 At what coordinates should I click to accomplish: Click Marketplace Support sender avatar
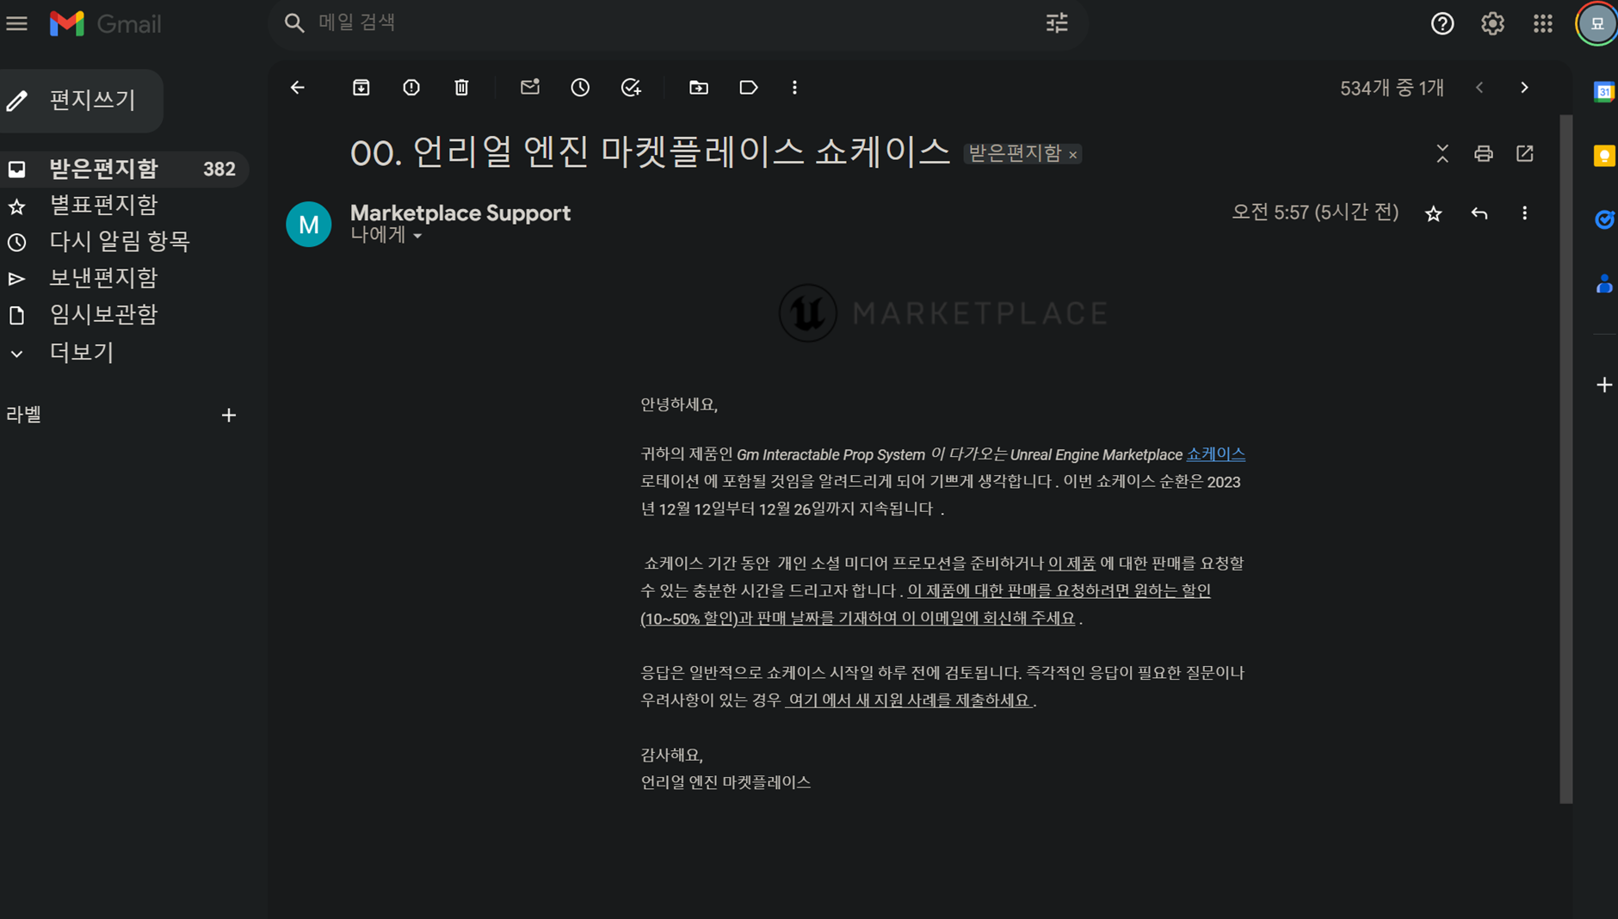[x=308, y=225]
